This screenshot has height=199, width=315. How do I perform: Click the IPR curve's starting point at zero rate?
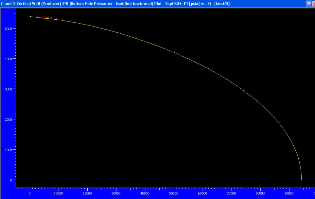tap(30, 16)
